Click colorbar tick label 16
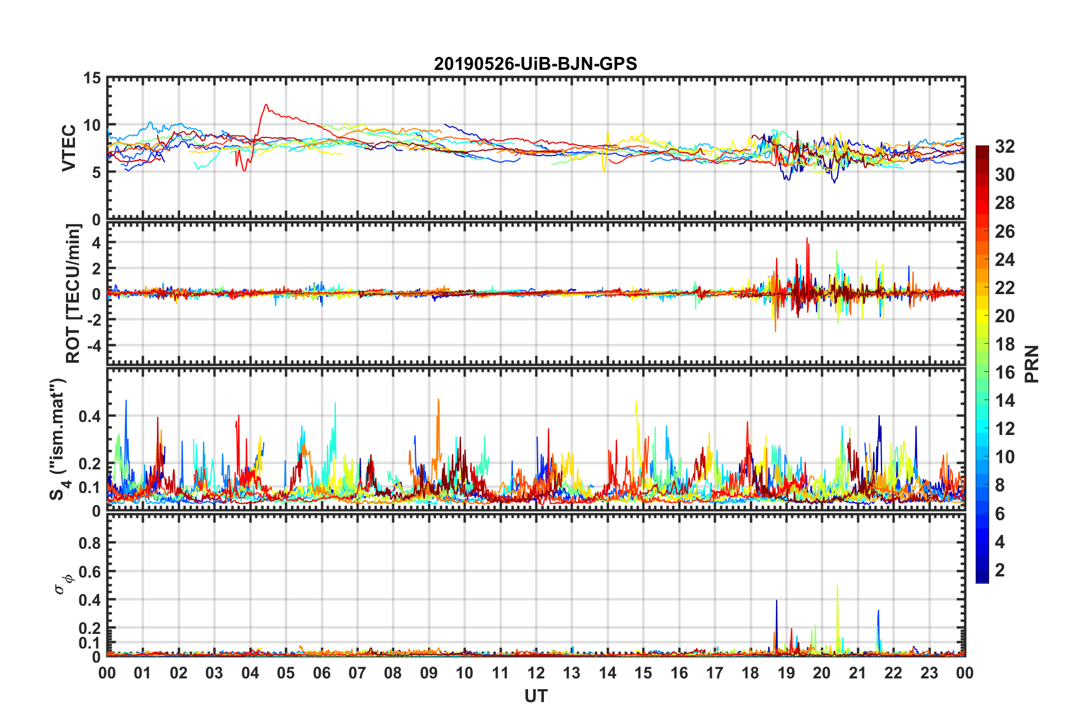The height and width of the screenshot is (728, 1072). pyautogui.click(x=1004, y=372)
